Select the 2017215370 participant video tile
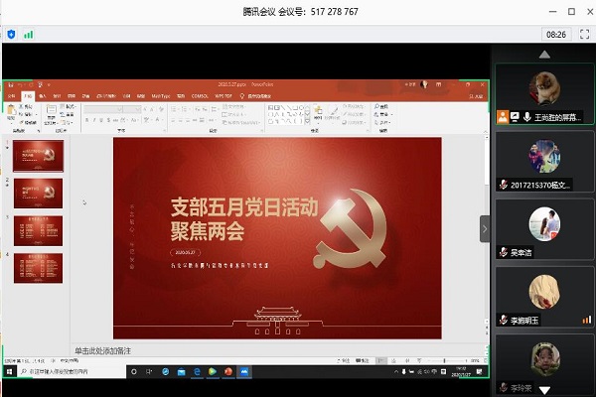Screen dimensions: 596x397 (544, 162)
